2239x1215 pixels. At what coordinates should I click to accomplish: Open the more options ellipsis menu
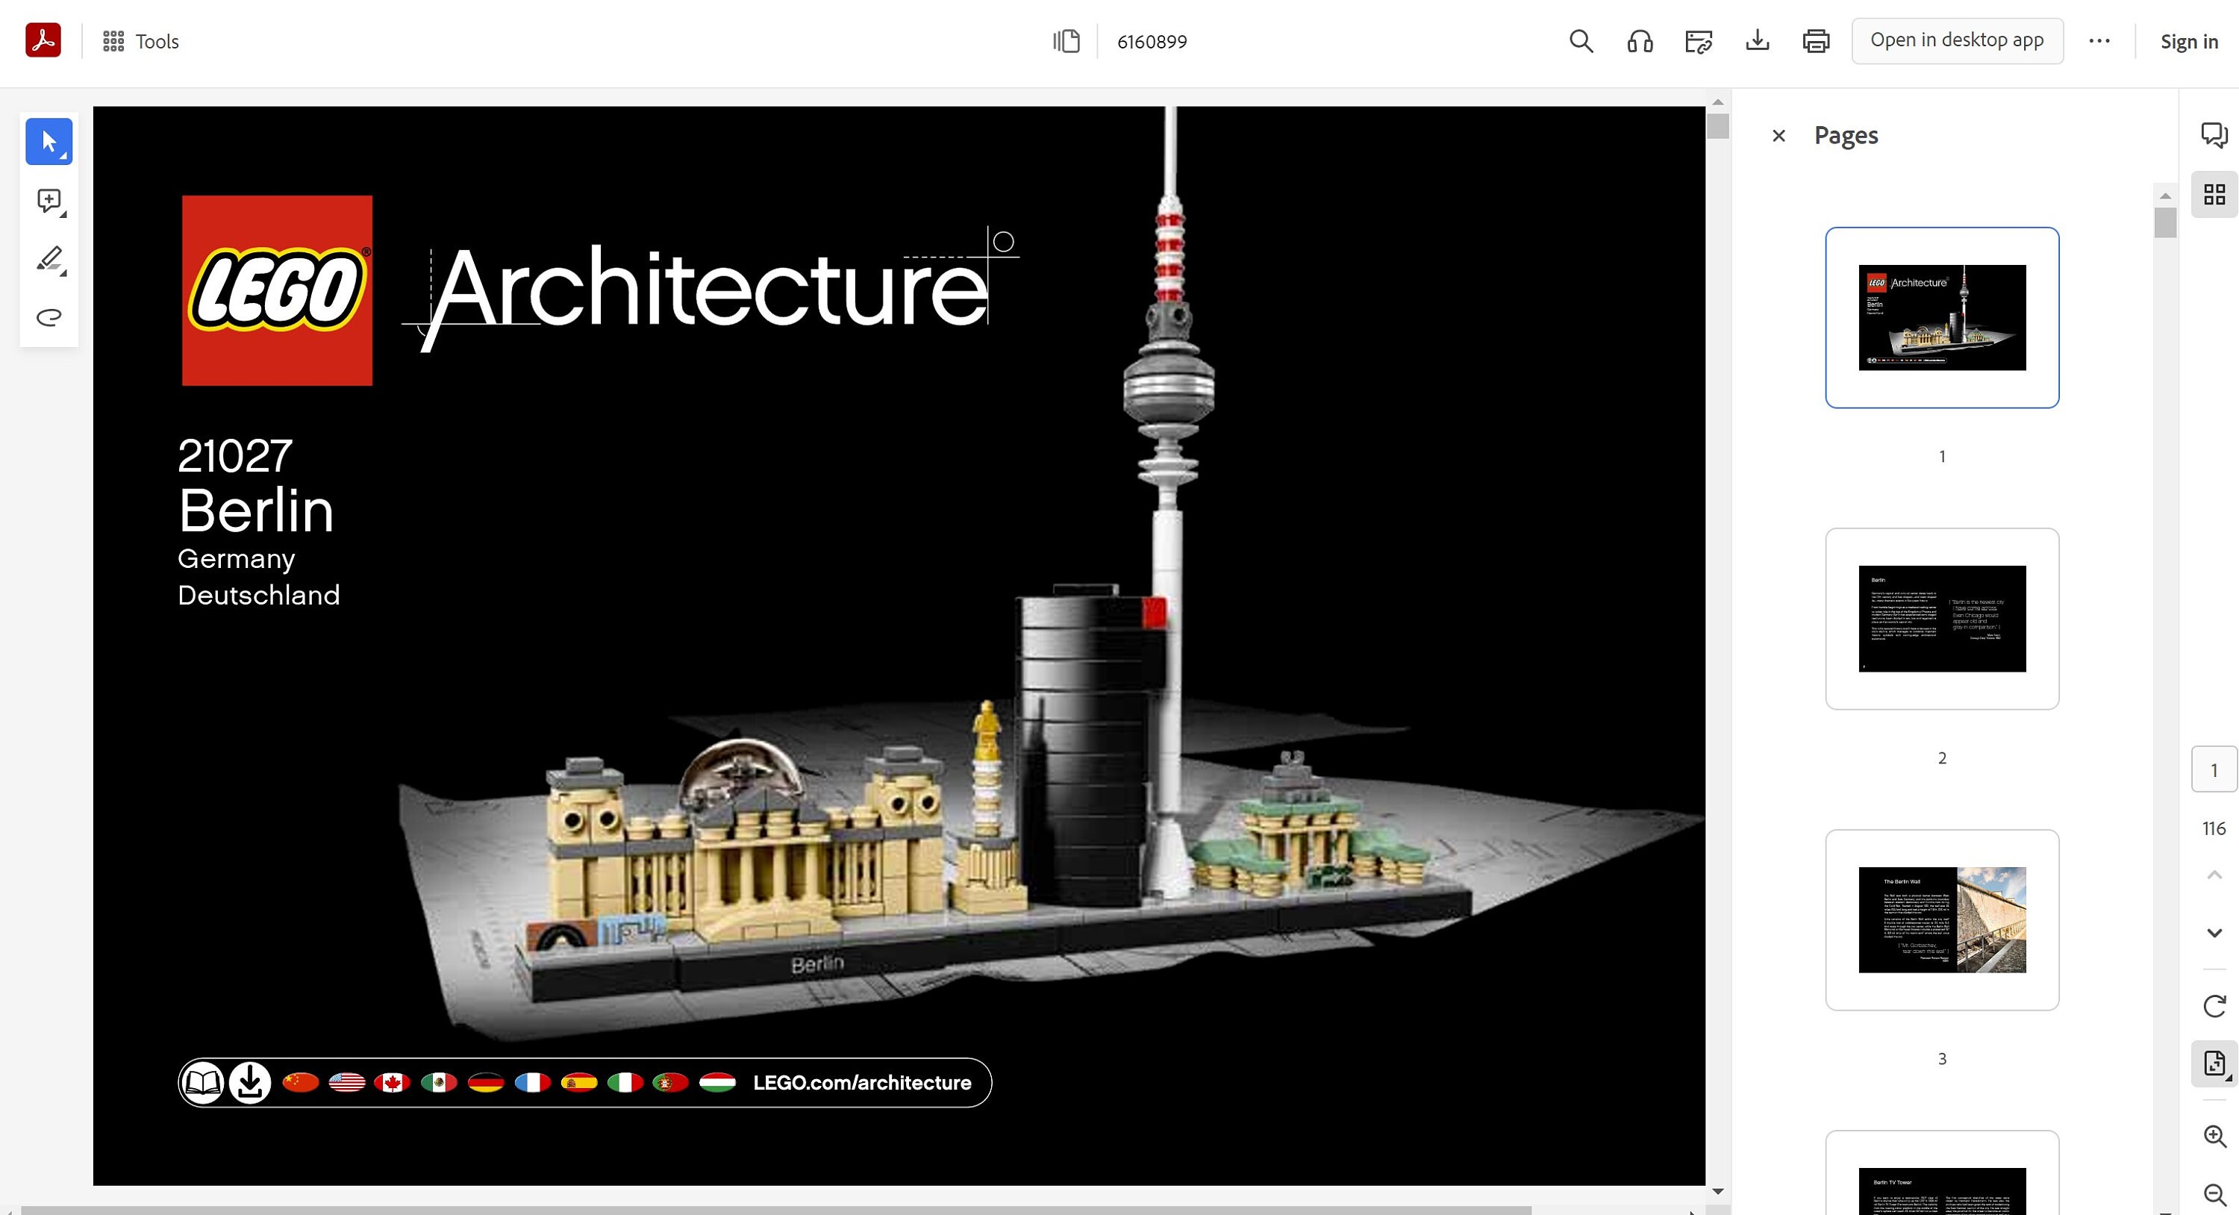click(x=2099, y=41)
